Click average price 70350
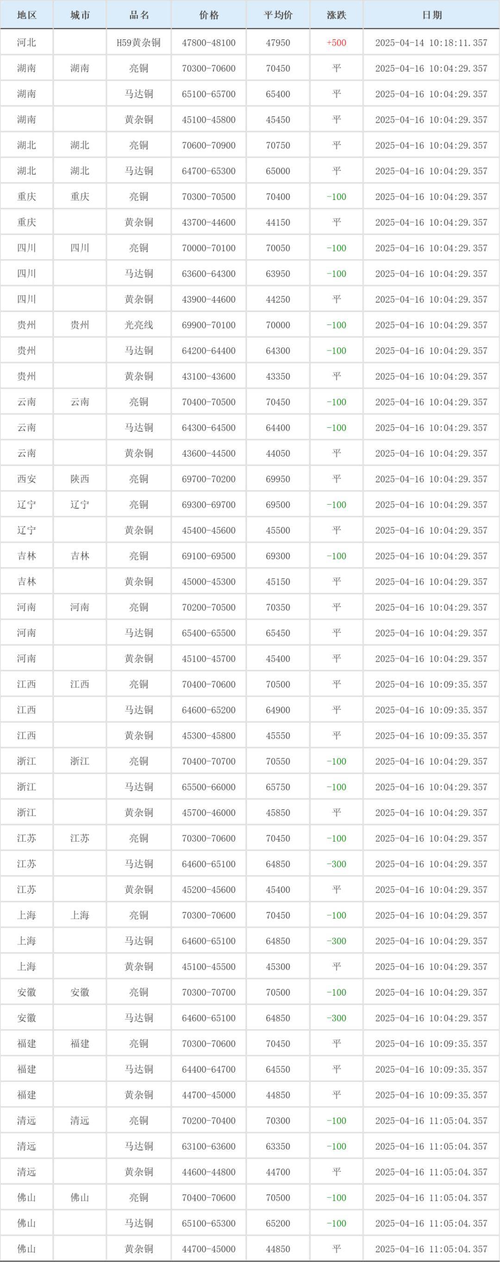Screen dimensions: 500x1262 point(278,607)
